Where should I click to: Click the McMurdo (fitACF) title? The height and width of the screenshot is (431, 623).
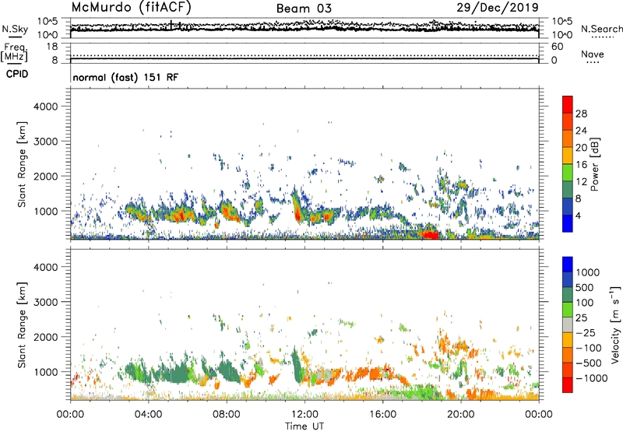(x=131, y=8)
